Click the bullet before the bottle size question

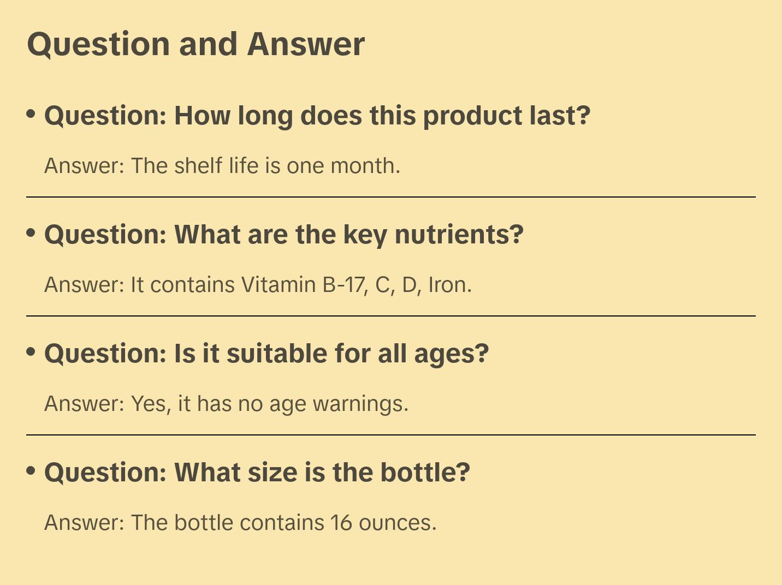tap(31, 471)
